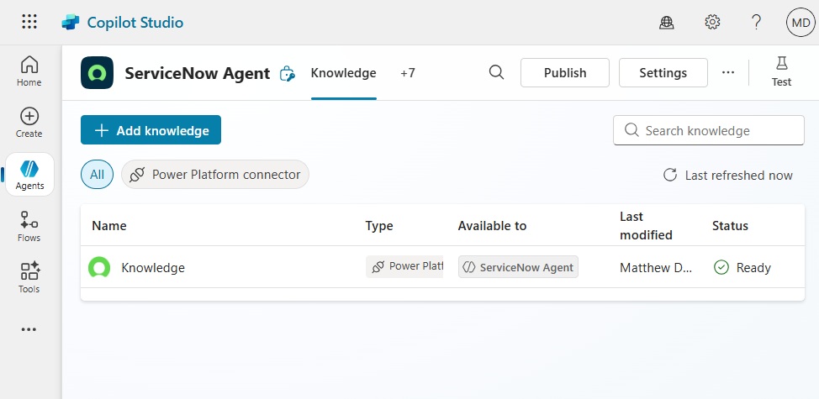
Task: Open the Test panel flask icon
Action: pos(781,72)
